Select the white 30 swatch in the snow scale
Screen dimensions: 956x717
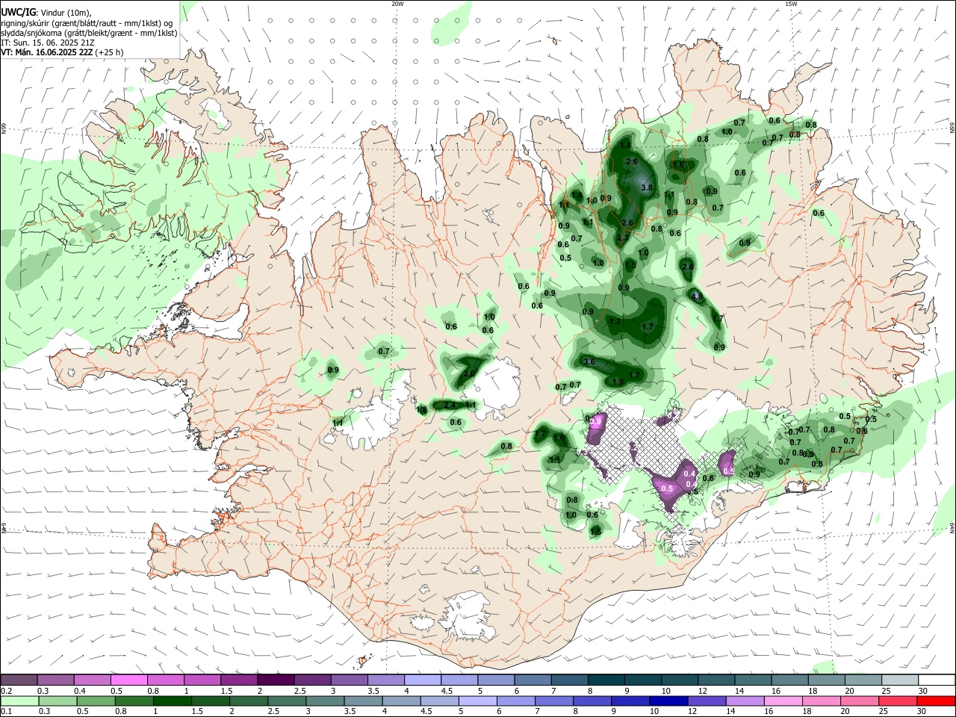pos(937,680)
